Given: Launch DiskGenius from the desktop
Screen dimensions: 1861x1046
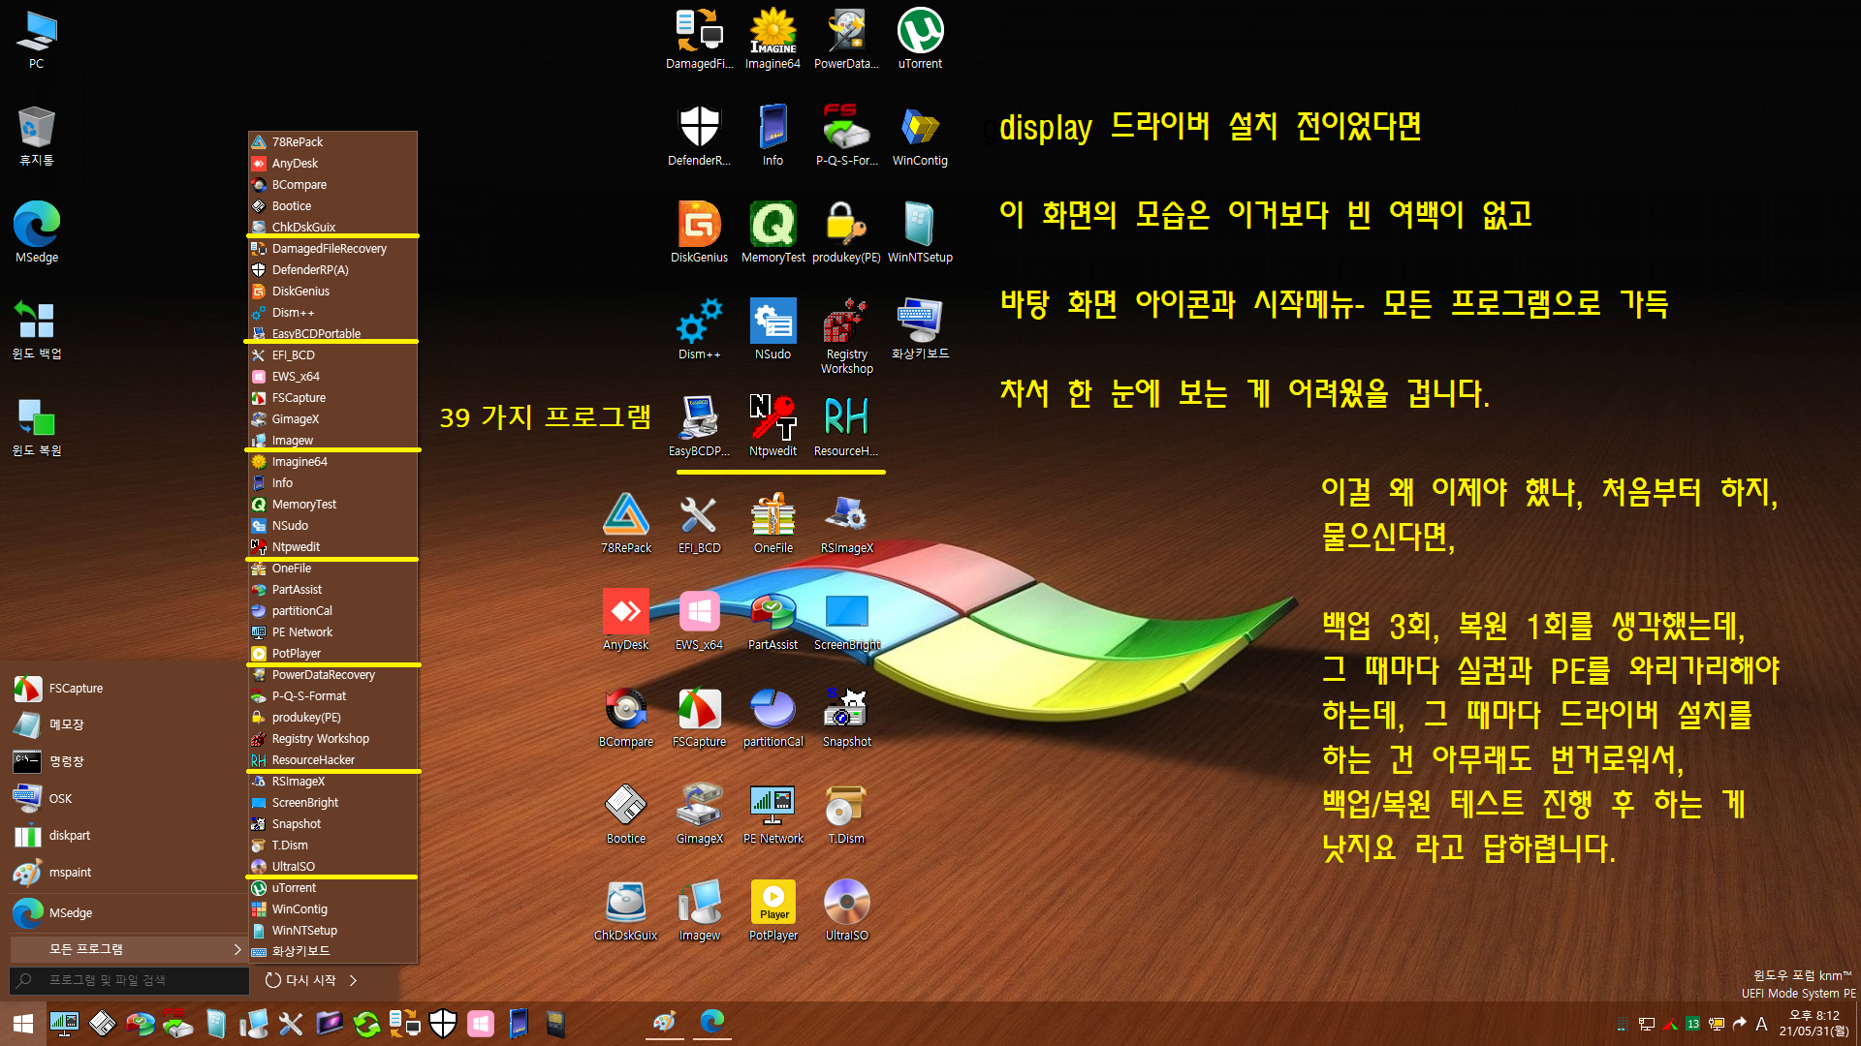Looking at the screenshot, I should (699, 232).
